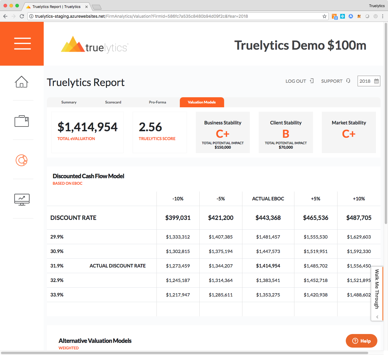Click the $443,368 EBOC value
388x355 pixels.
coord(268,218)
